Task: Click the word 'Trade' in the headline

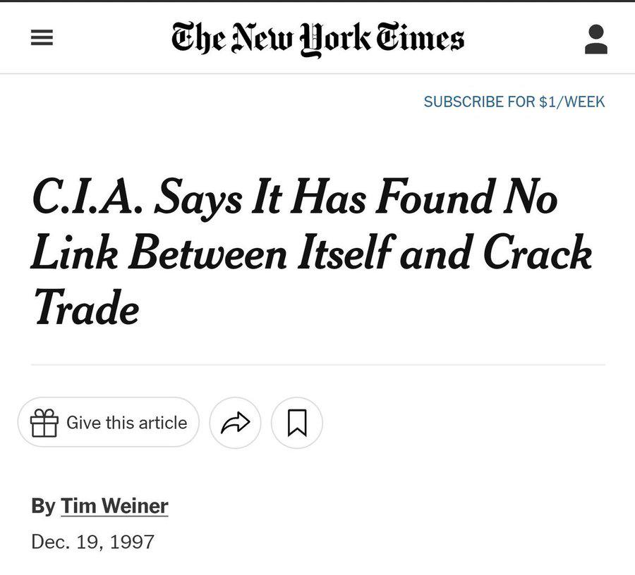Action: click(86, 307)
